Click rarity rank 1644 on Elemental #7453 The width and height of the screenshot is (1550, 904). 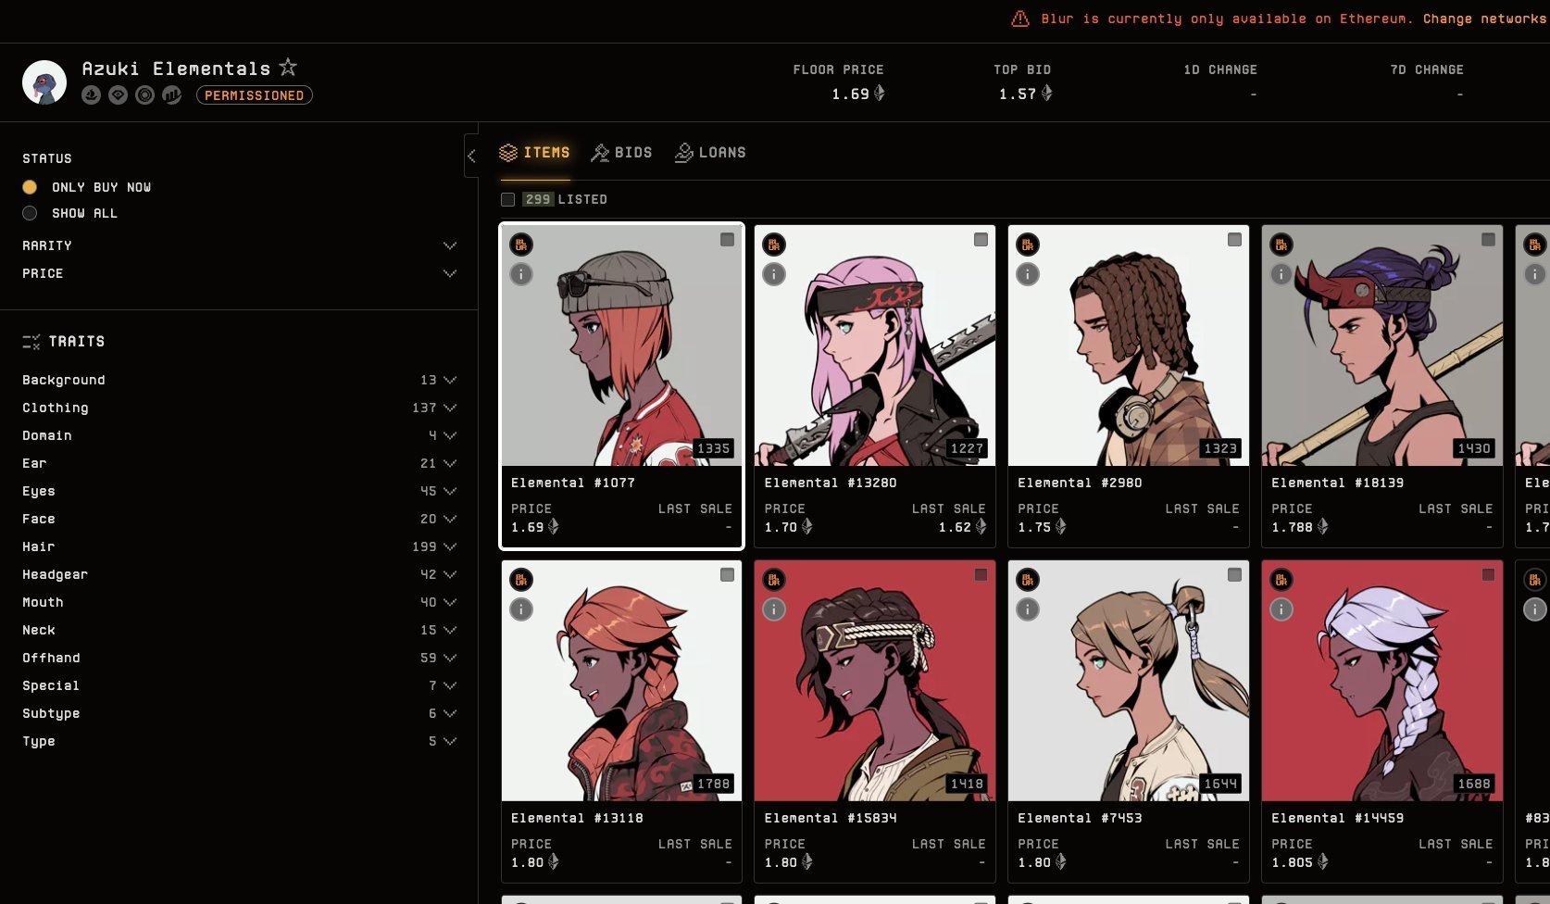(1220, 784)
